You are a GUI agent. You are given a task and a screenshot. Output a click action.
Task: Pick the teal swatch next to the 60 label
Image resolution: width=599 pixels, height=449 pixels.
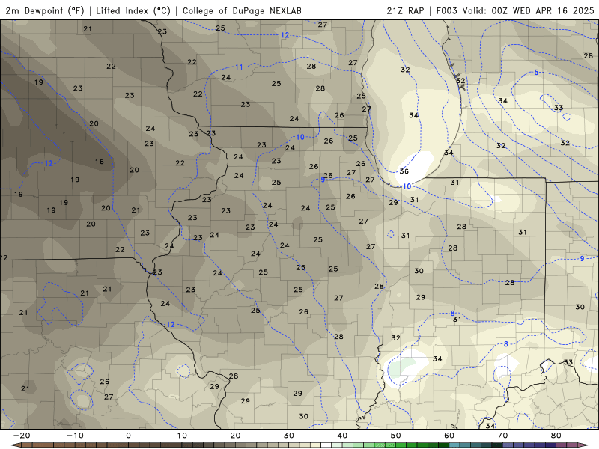(x=454, y=445)
